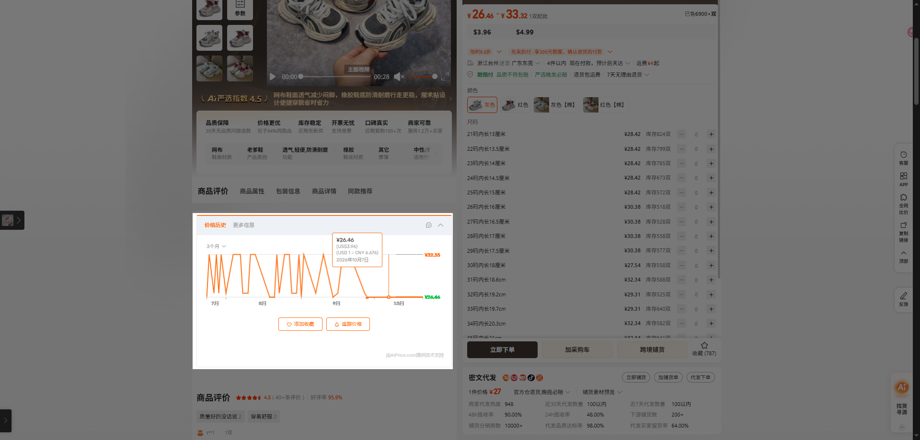920x440 pixels.
Task: Open the 客服 customer service icon
Action: [x=903, y=158]
